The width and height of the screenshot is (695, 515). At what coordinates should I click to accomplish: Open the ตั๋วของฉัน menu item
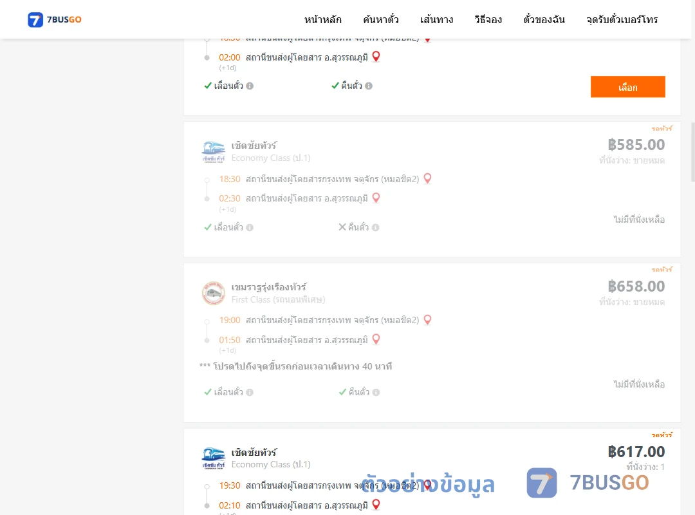(544, 19)
